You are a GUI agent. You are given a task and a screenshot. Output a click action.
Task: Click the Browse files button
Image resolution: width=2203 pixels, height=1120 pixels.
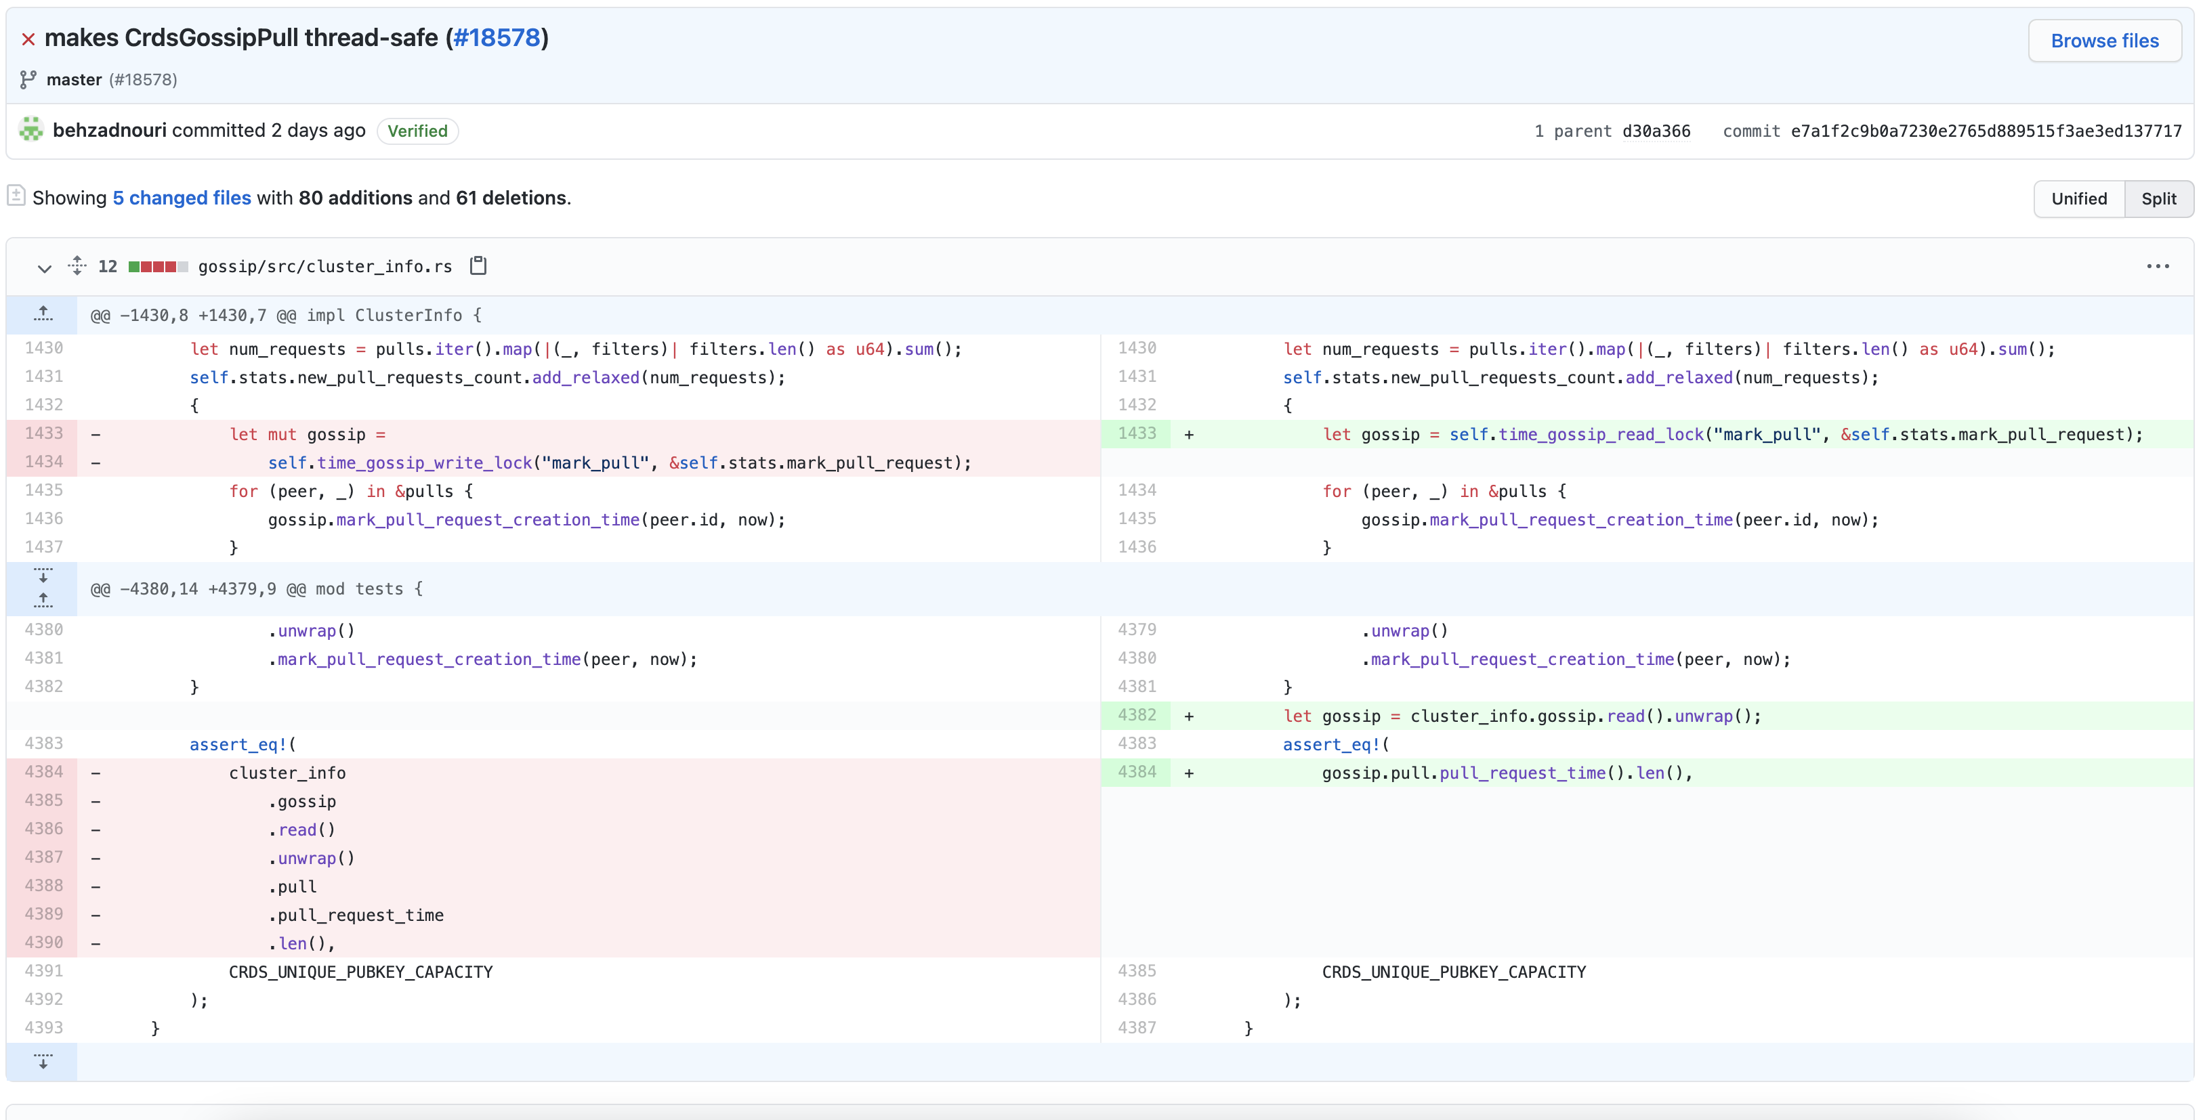(x=2104, y=41)
